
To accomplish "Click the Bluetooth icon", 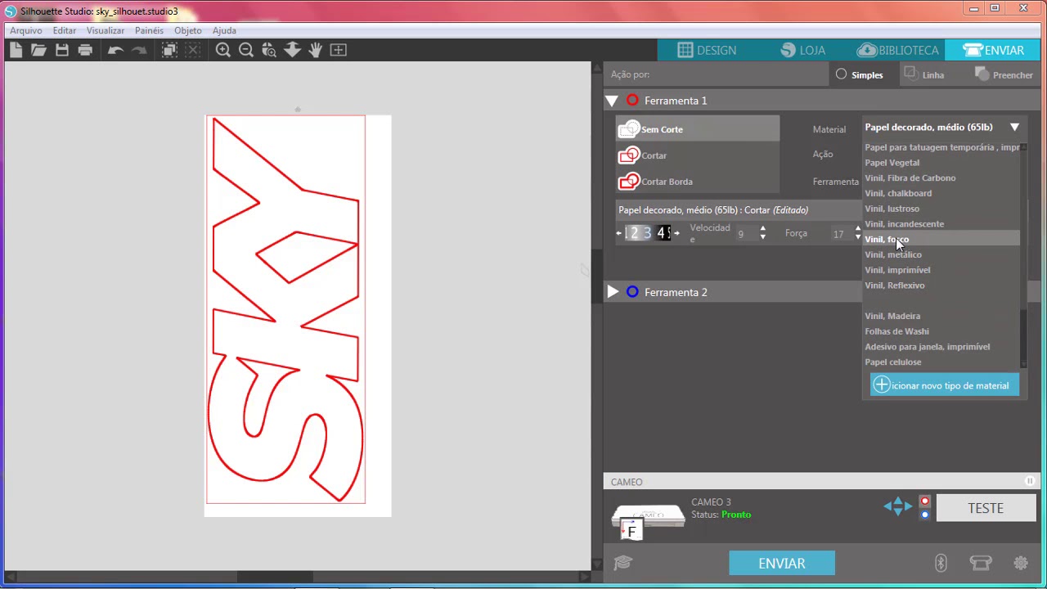I will (x=941, y=563).
